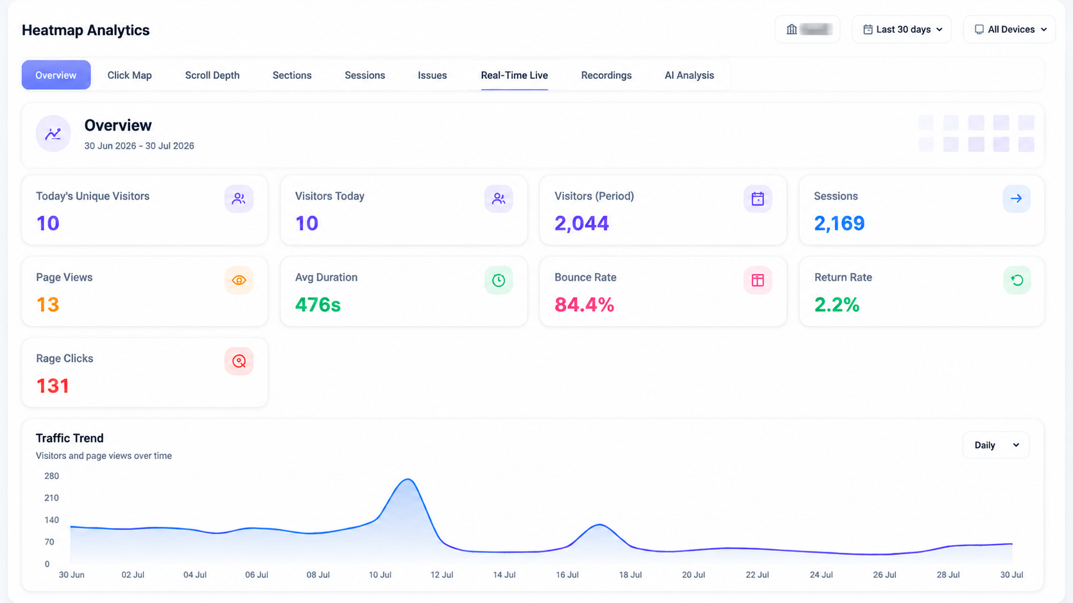Screen dimensions: 1073x603
Task: Expand chevron beside Daily
Action: coord(1016,445)
